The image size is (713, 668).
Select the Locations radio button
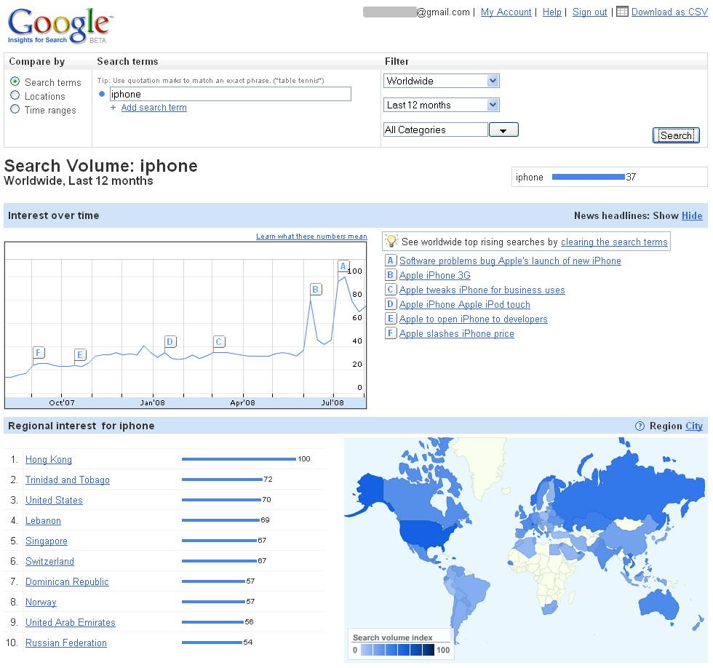(15, 95)
